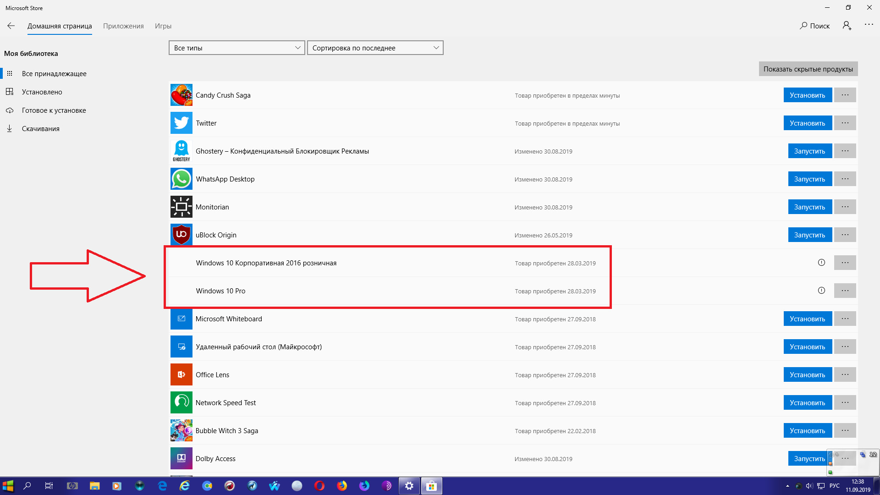Open Task View on taskbar
880x495 pixels.
click(49, 486)
